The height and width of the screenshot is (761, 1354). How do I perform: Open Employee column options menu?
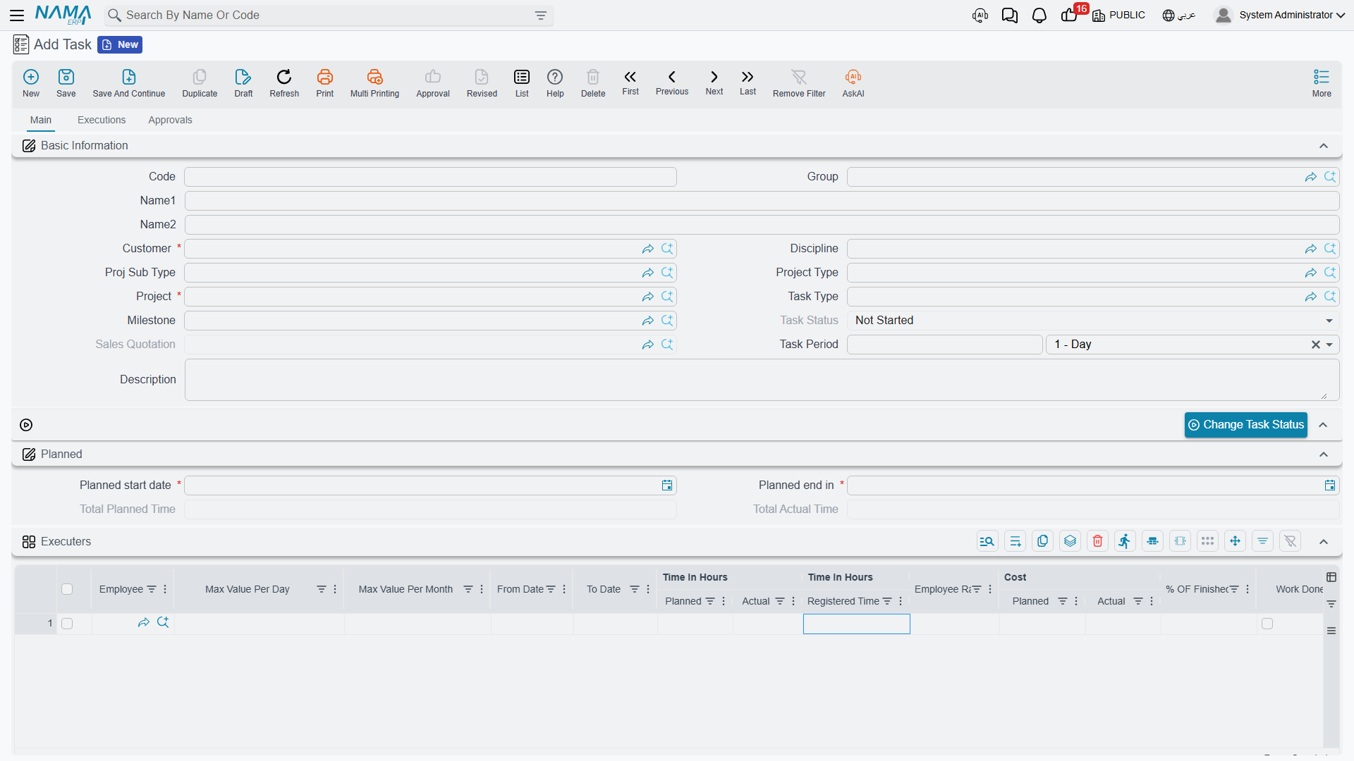(x=165, y=589)
